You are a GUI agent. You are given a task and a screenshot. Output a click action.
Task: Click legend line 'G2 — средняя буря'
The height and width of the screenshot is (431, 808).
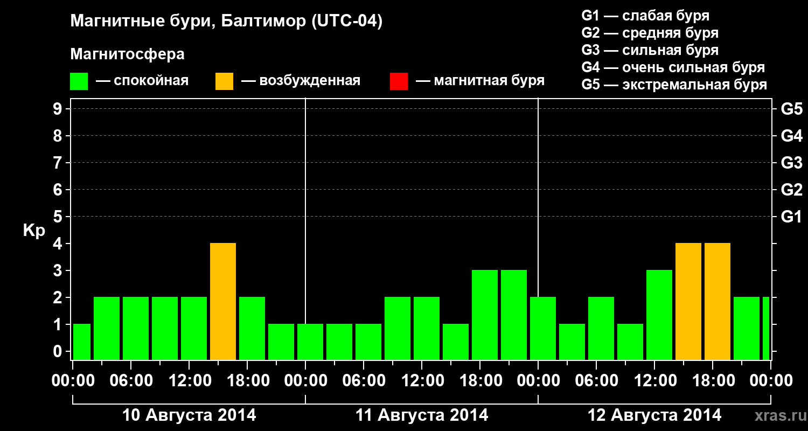point(650,33)
